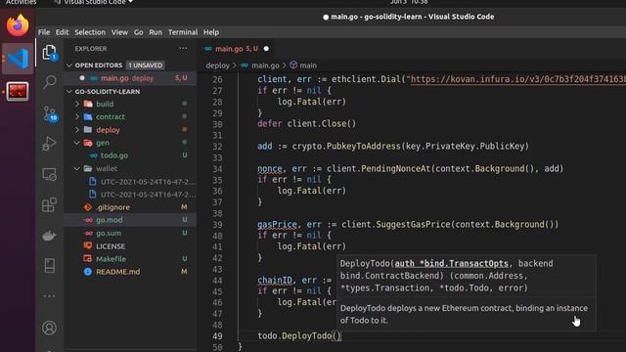Click the main symbol icon in breadcrumb
Screen dimensions: 626x352
click(293, 66)
